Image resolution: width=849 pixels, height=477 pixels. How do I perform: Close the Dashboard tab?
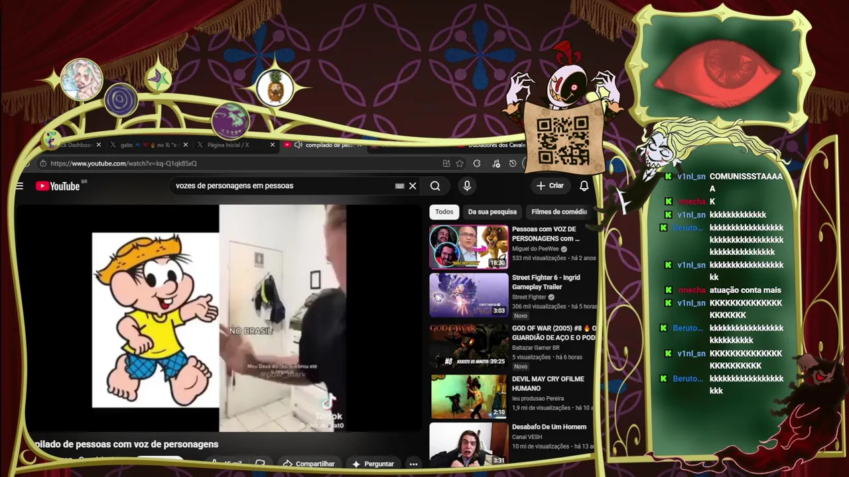click(99, 145)
